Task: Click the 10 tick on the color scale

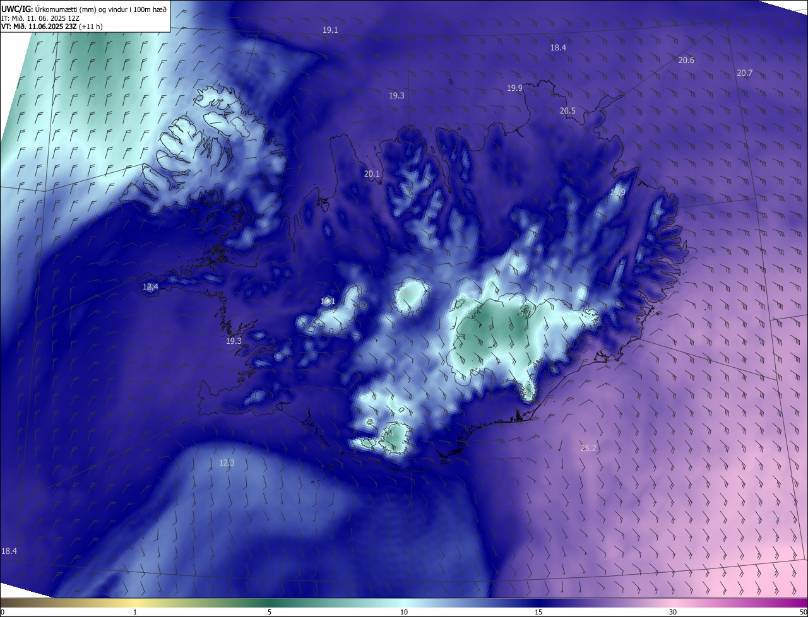Action: tap(404, 612)
